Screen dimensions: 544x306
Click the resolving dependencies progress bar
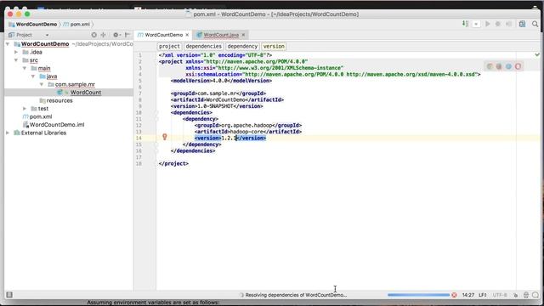(418, 295)
